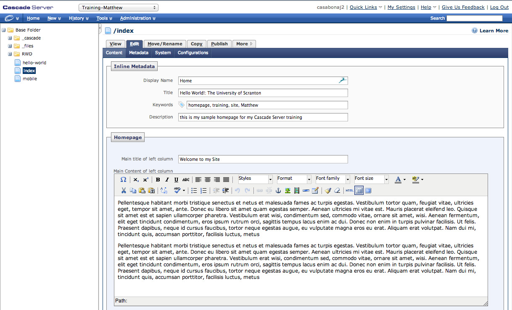Remove formatting with eraser icon
Viewport: 512px width, 310px height.
point(337,190)
